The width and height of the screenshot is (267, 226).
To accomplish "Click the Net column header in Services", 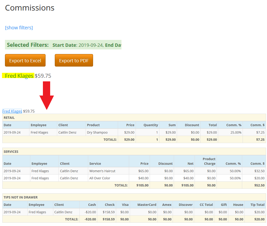I will coord(190,164).
